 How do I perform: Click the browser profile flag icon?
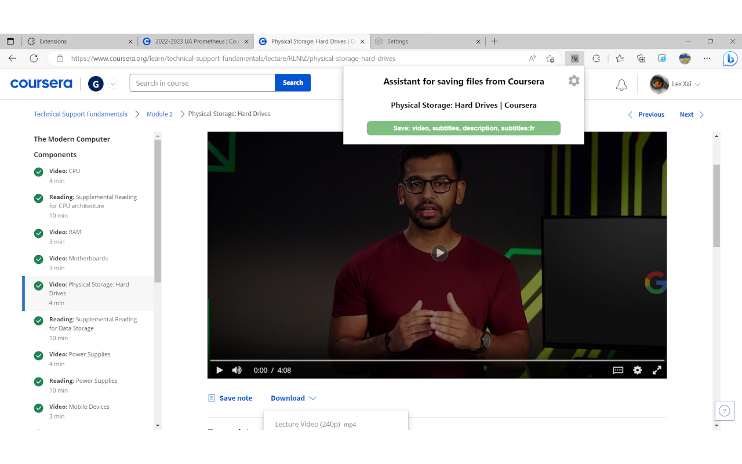click(685, 58)
